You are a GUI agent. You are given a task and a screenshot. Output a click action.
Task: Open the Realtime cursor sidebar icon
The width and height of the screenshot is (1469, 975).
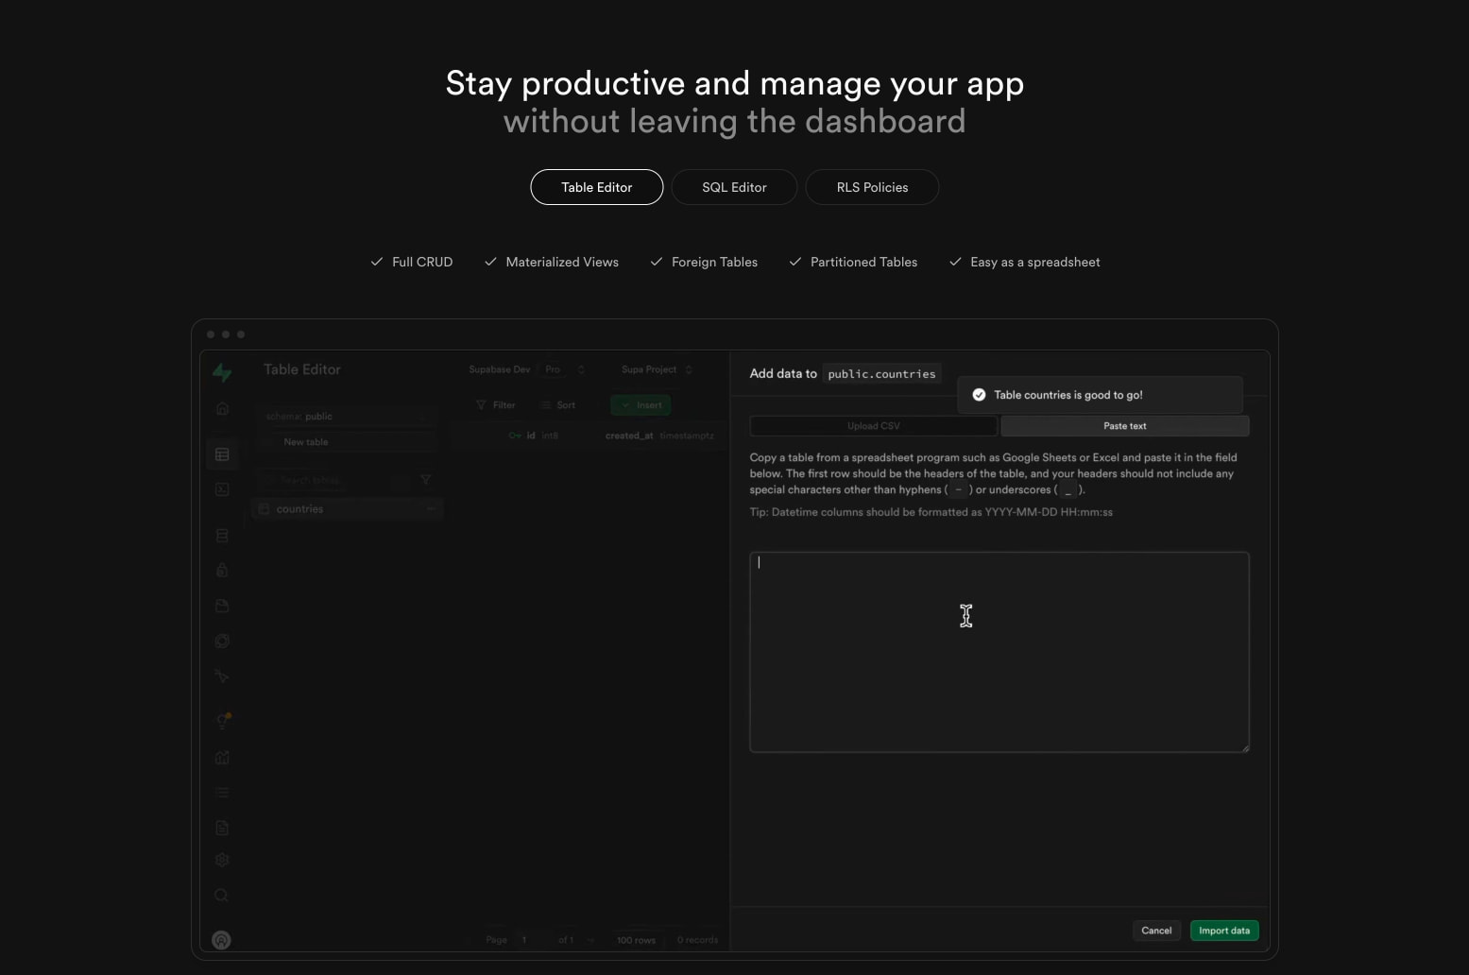point(222,676)
